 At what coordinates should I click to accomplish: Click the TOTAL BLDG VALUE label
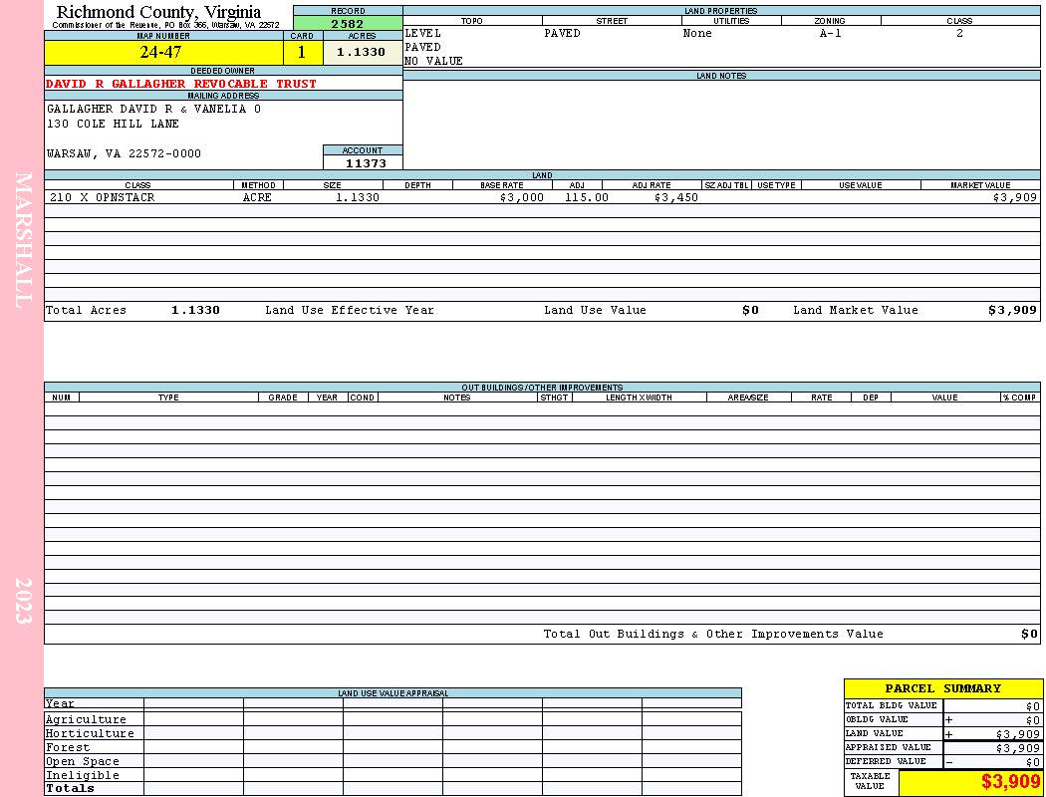click(x=892, y=705)
